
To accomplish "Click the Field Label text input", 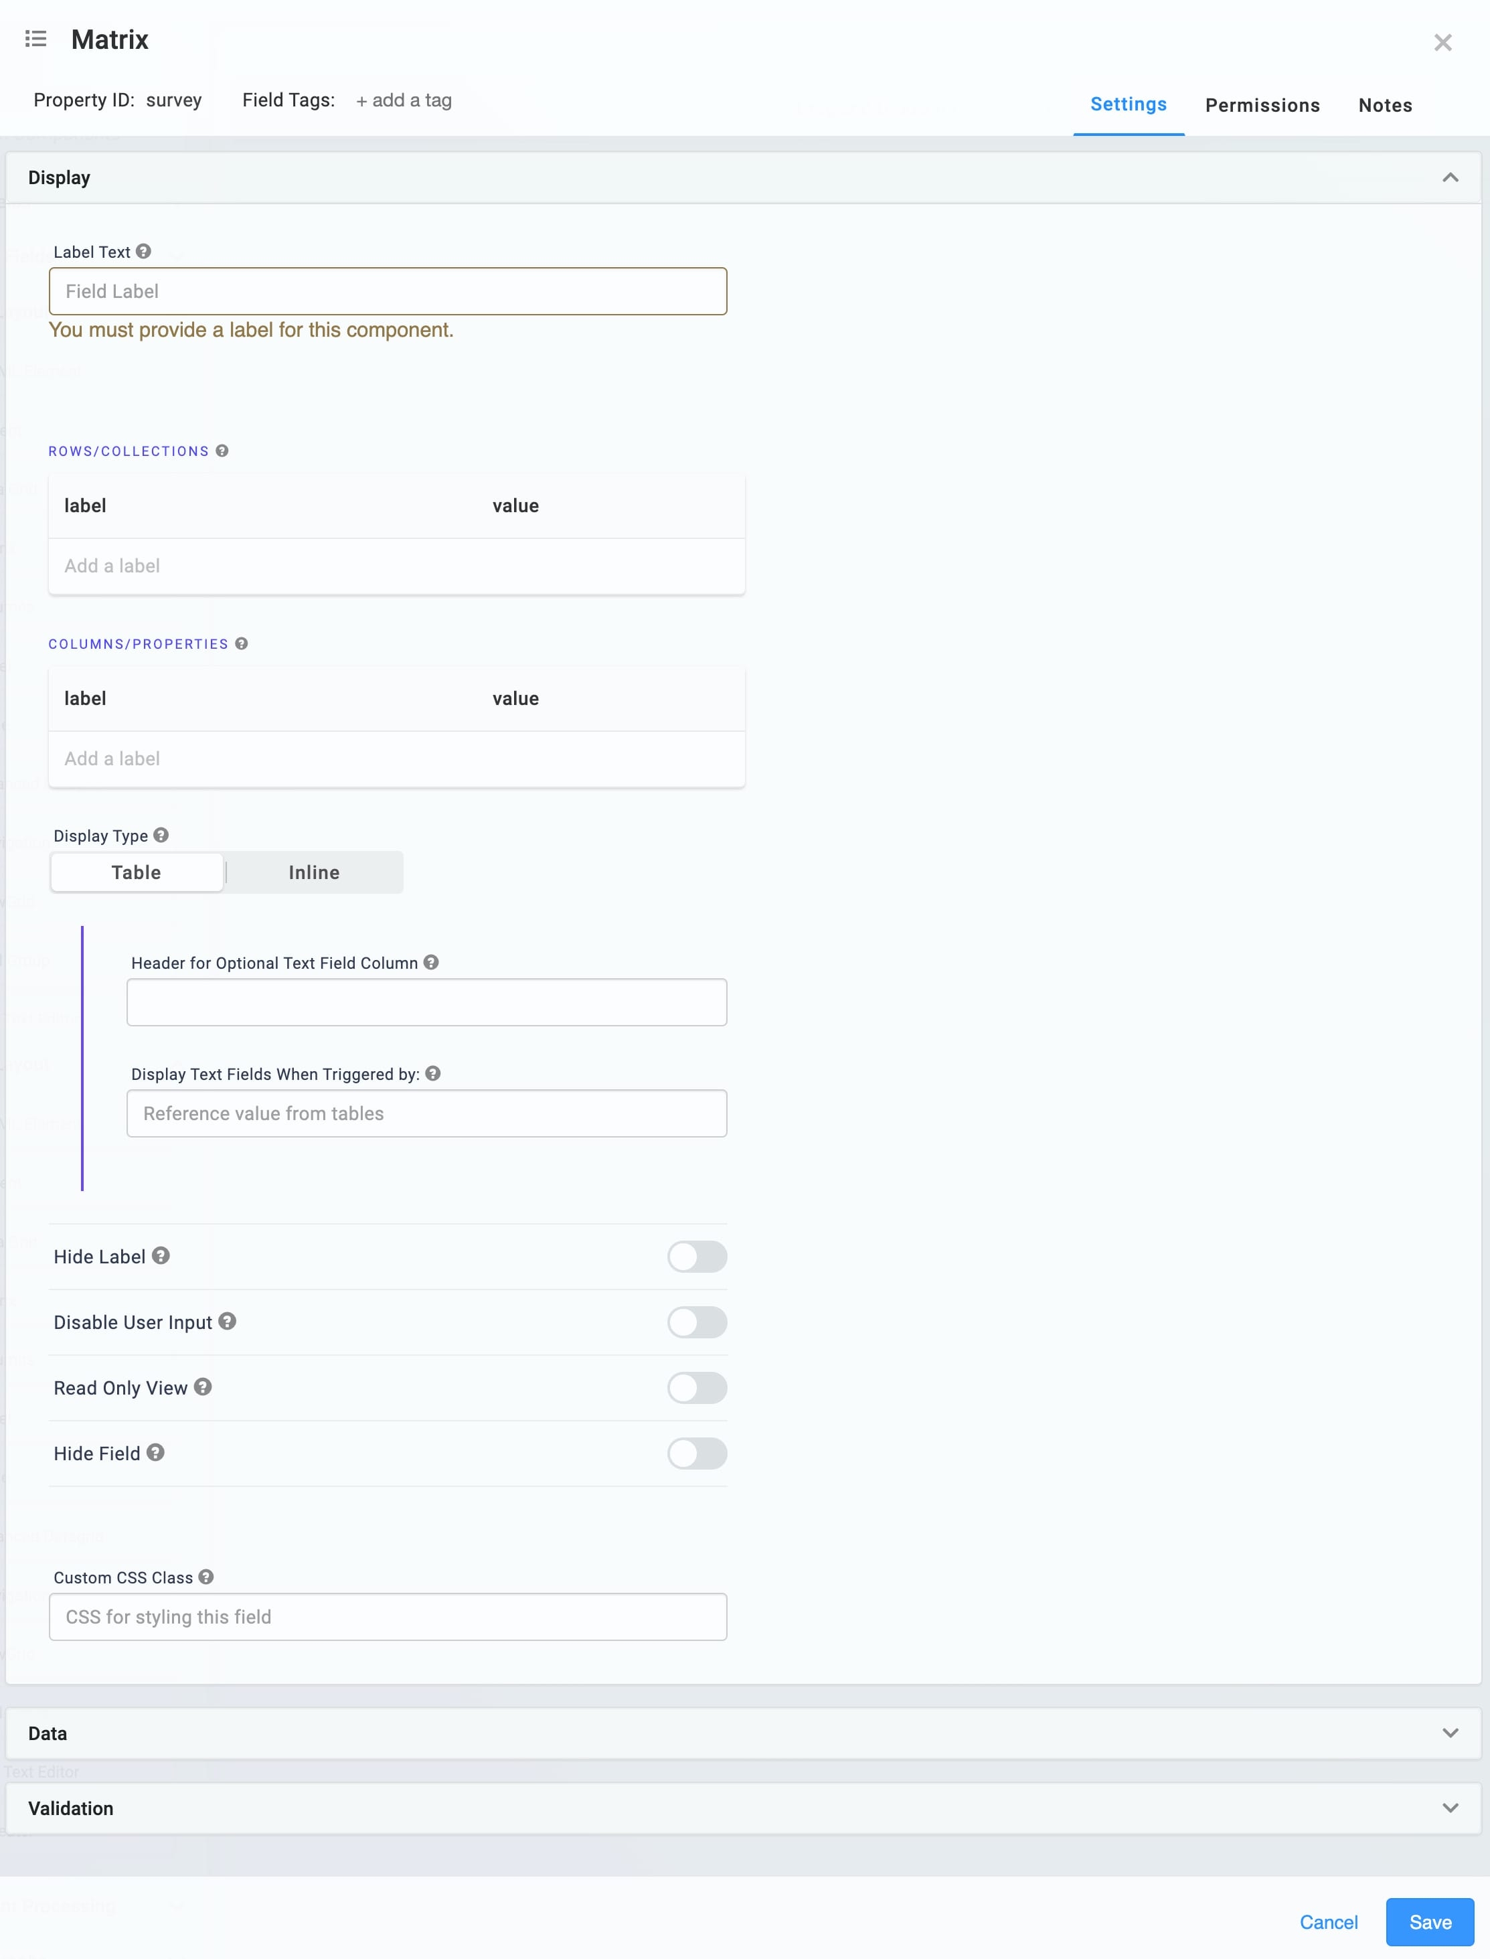I will tap(388, 291).
